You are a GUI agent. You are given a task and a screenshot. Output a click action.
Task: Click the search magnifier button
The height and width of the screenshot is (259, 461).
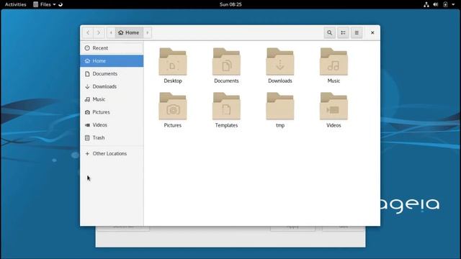pyautogui.click(x=330, y=32)
